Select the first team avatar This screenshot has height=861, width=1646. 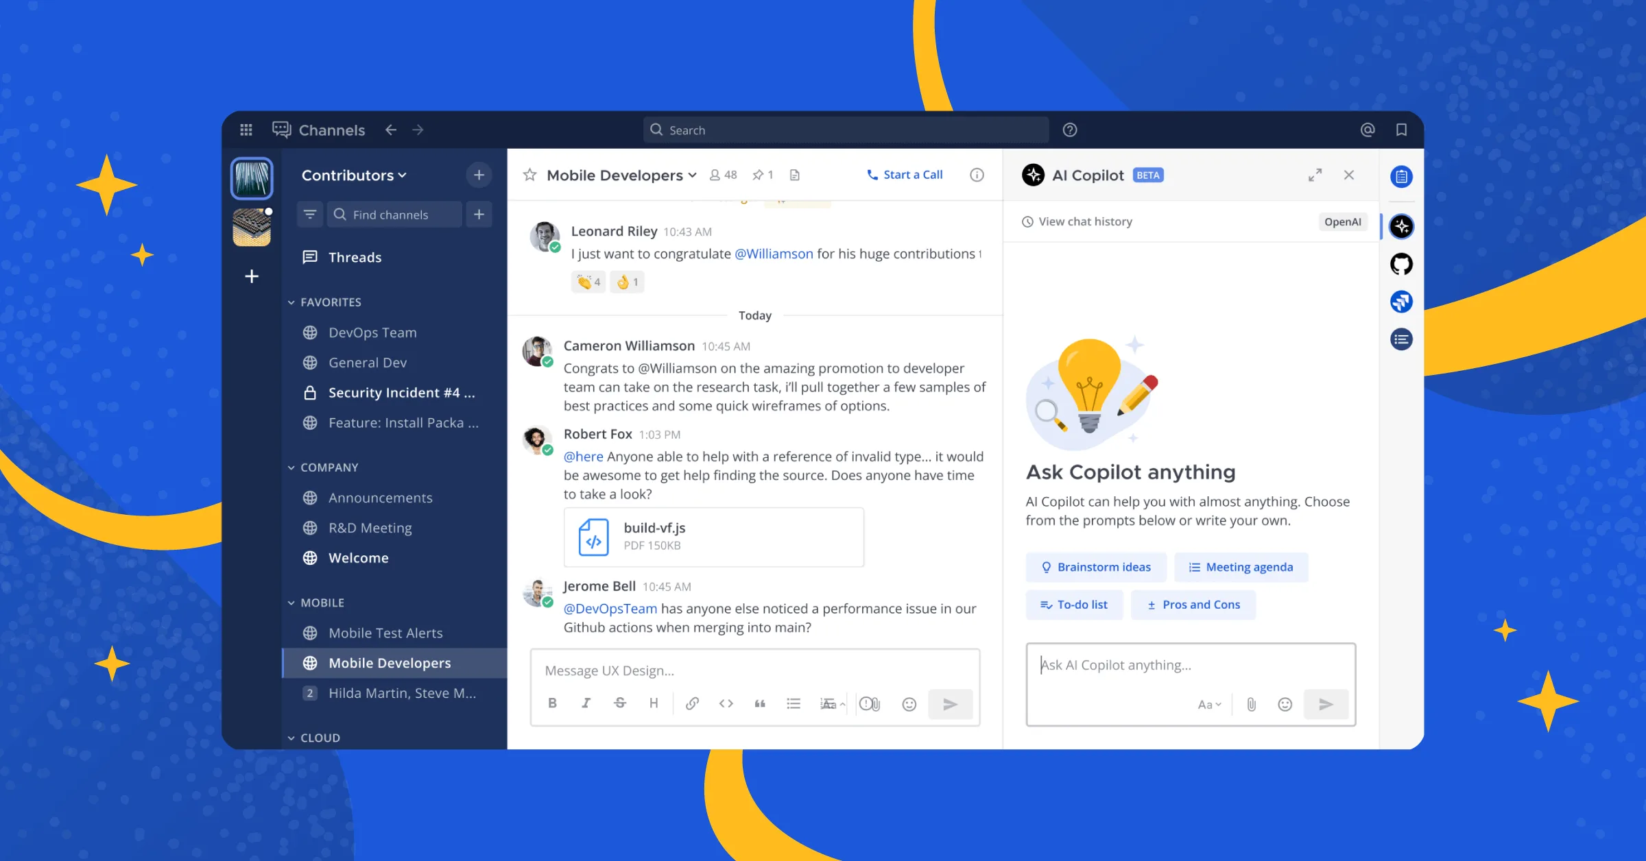click(x=252, y=178)
